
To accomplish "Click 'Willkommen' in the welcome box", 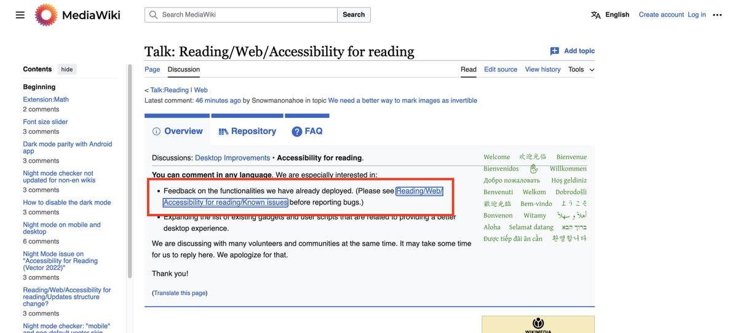I will [x=568, y=168].
